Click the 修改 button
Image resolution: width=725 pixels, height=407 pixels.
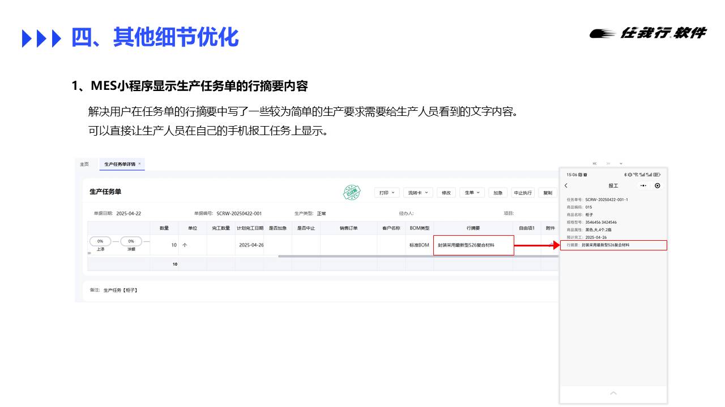coord(446,193)
